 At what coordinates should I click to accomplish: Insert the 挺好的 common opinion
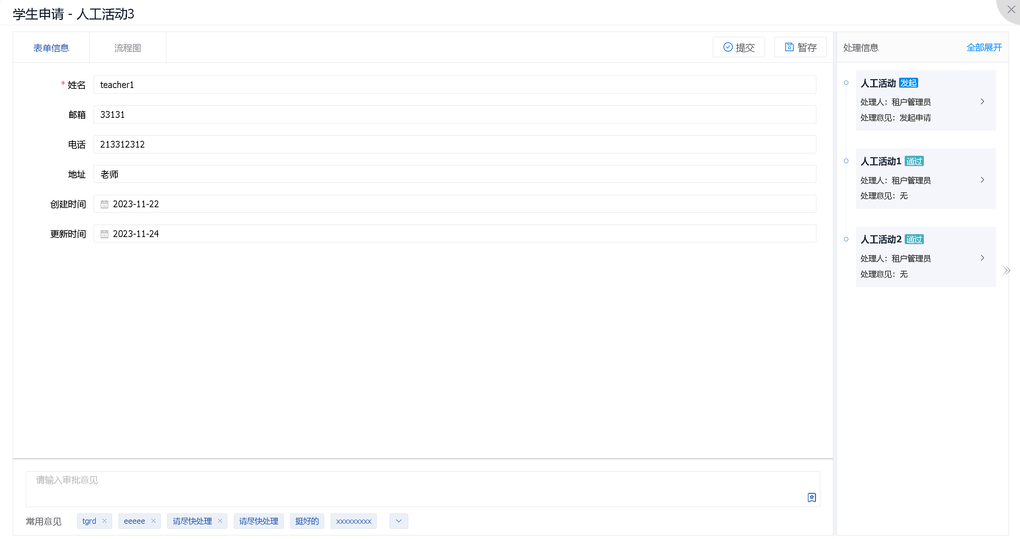[x=307, y=521]
